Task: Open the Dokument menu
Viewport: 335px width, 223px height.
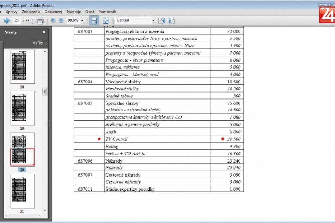Action: point(54,12)
